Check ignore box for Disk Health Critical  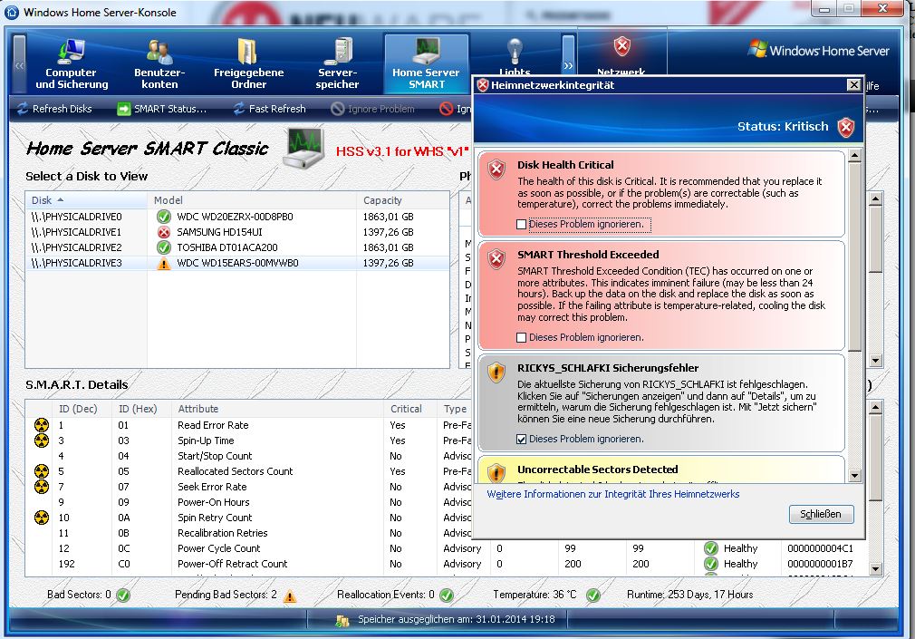[522, 224]
